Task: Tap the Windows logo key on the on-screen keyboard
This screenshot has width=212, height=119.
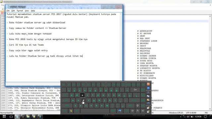Action: click(x=71, y=111)
